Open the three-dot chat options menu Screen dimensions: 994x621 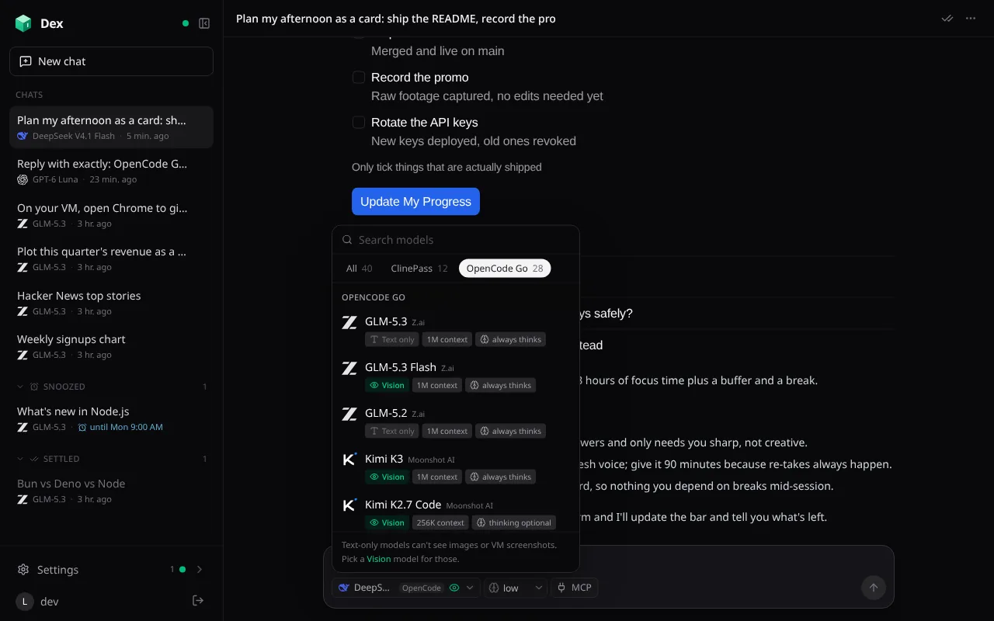[x=971, y=19]
